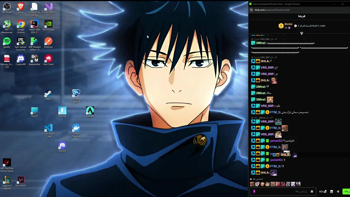
Task: Launch the MSI Afterburner desktop icon
Action: coord(7,27)
